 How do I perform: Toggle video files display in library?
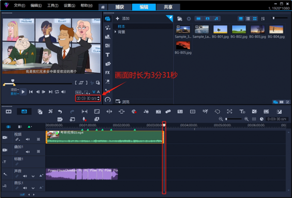tap(198, 19)
